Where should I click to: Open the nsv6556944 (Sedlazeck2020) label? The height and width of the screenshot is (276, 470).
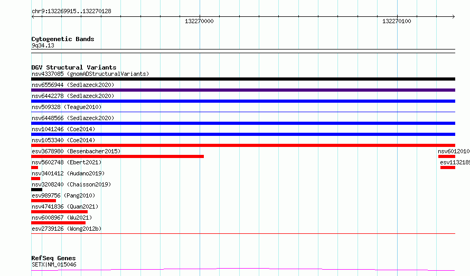pos(73,85)
